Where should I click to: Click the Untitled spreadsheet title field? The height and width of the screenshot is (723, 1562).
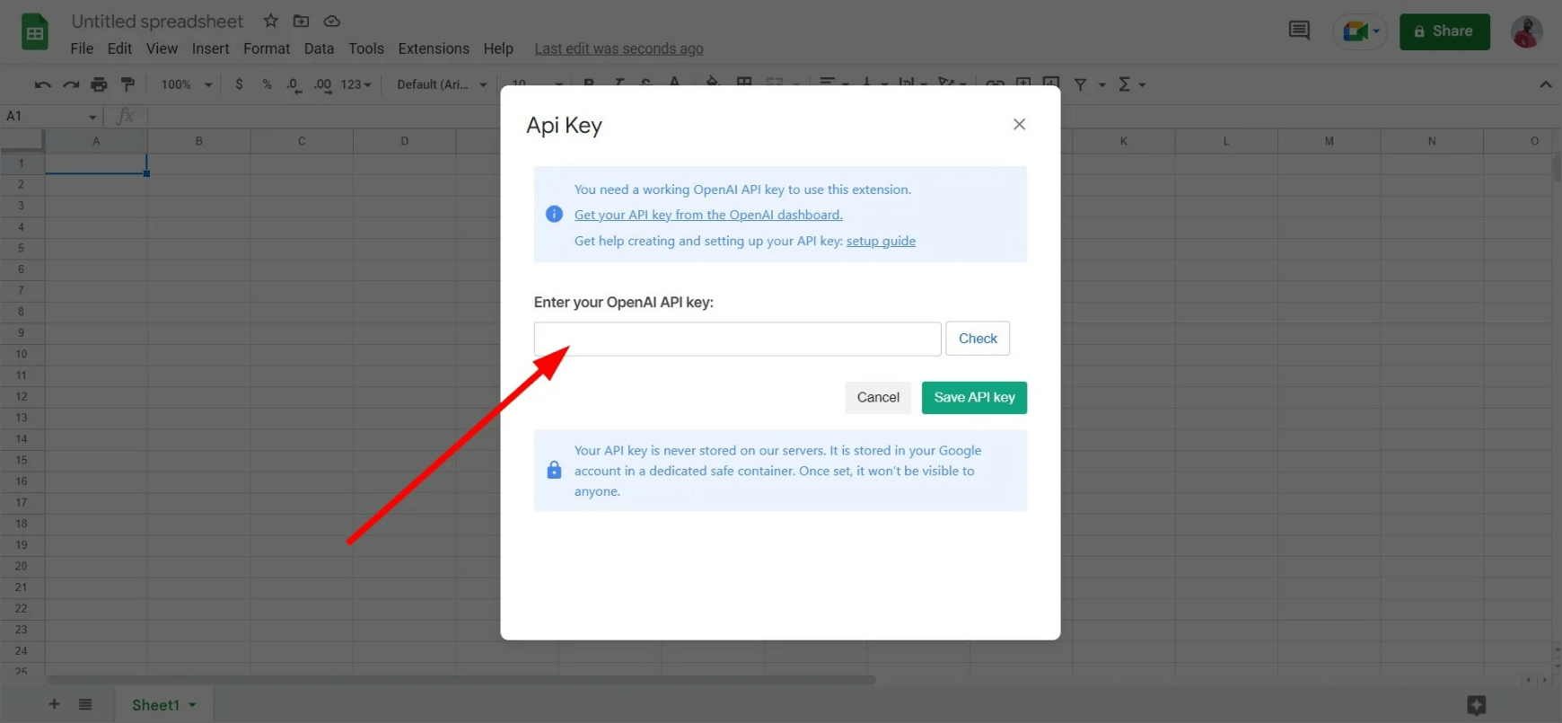click(x=157, y=21)
